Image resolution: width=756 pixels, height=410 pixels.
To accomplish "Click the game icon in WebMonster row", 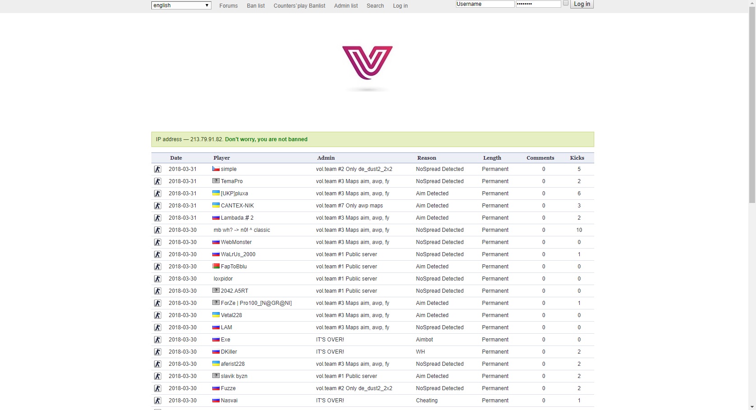I will 158,242.
